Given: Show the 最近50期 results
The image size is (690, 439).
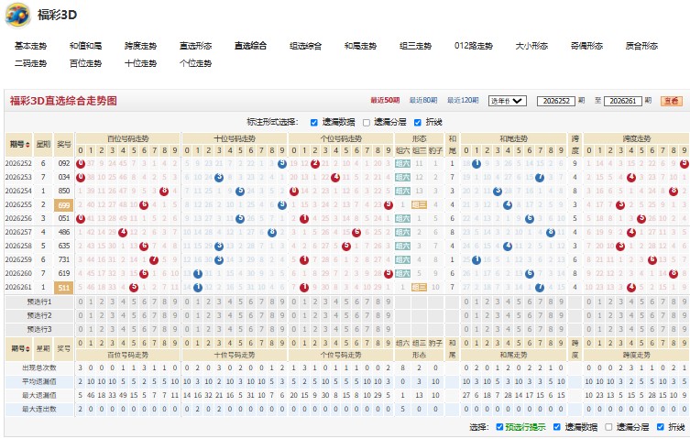Looking at the screenshot, I should tap(385, 101).
